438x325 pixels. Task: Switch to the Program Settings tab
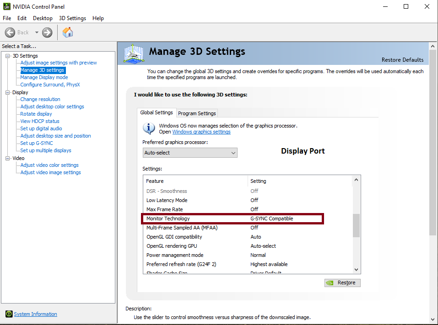click(197, 113)
